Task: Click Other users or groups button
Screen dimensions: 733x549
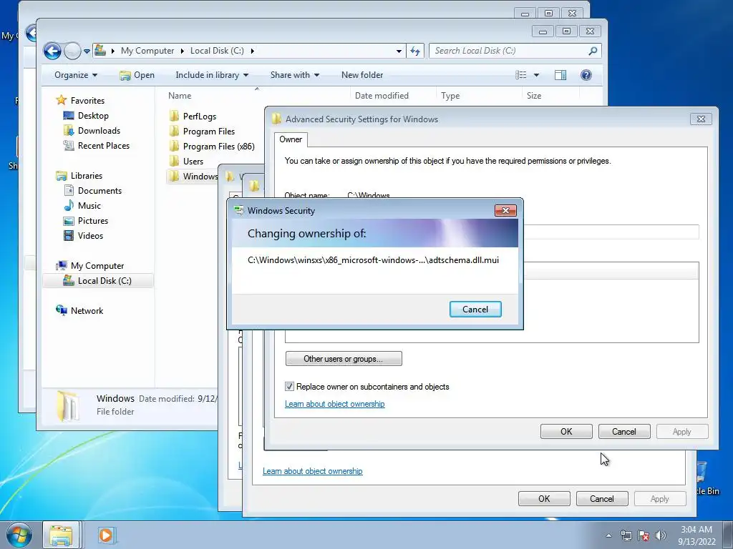Action: tap(344, 359)
